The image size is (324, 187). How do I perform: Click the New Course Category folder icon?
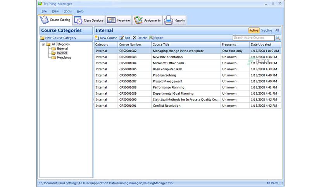point(42,38)
